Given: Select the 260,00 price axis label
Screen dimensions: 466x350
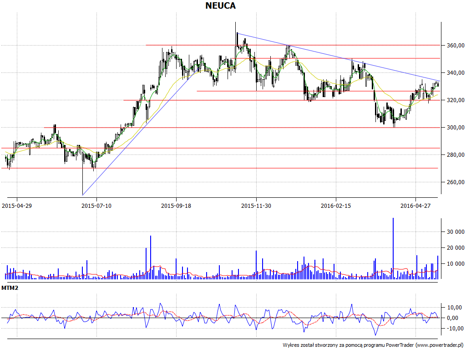Looking at the screenshot, I should [x=456, y=182].
